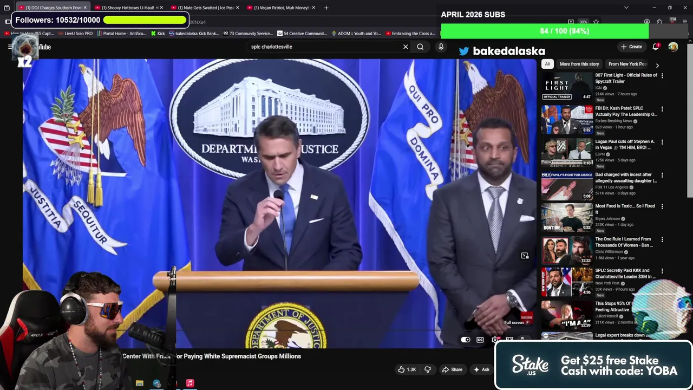Click the Create button
The image size is (693, 390).
point(631,47)
